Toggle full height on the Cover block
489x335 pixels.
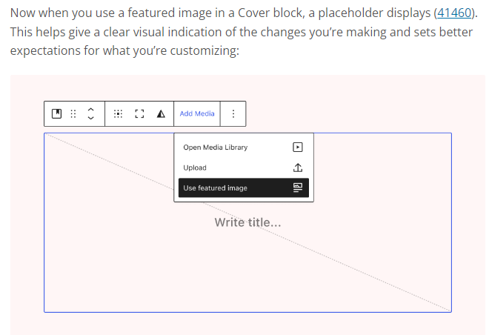(139, 113)
